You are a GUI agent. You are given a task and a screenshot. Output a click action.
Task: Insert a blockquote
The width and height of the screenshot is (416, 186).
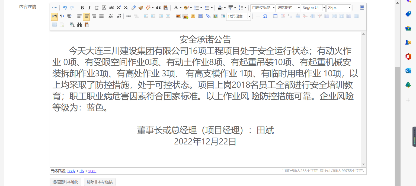point(158,8)
